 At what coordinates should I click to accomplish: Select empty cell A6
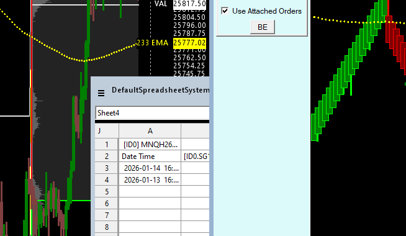tap(150, 203)
